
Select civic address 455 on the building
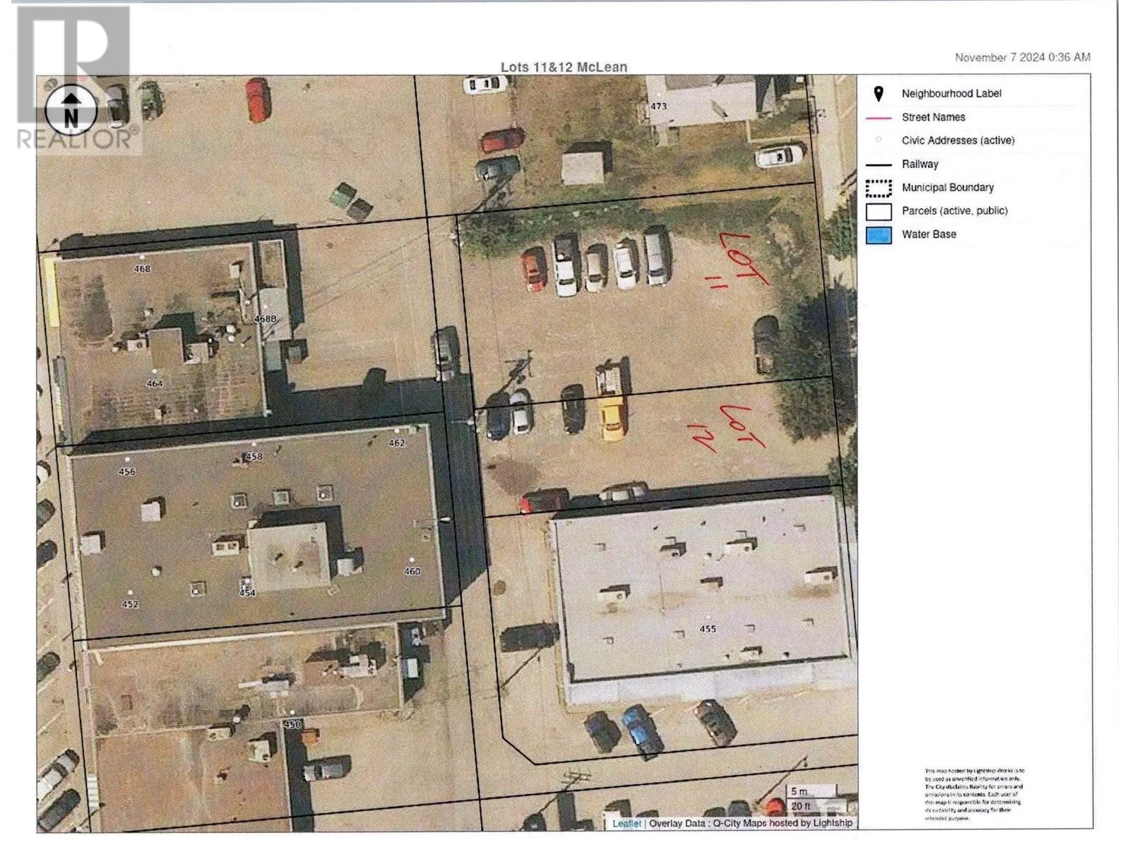coord(707,629)
